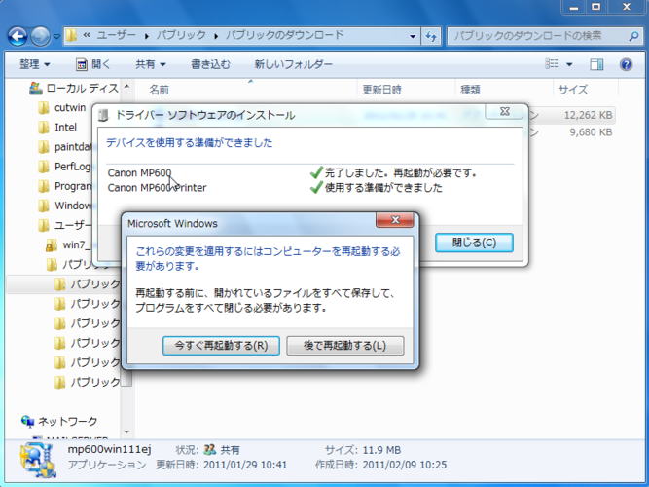Viewport: 649px width, 487px height.
Task: Sort by the 名前 column header
Action: (159, 89)
